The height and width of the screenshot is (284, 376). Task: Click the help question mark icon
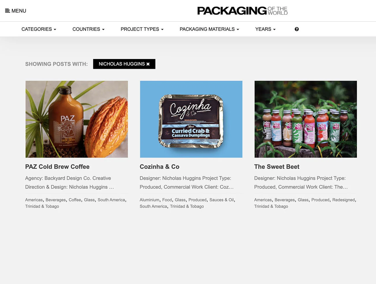297,29
